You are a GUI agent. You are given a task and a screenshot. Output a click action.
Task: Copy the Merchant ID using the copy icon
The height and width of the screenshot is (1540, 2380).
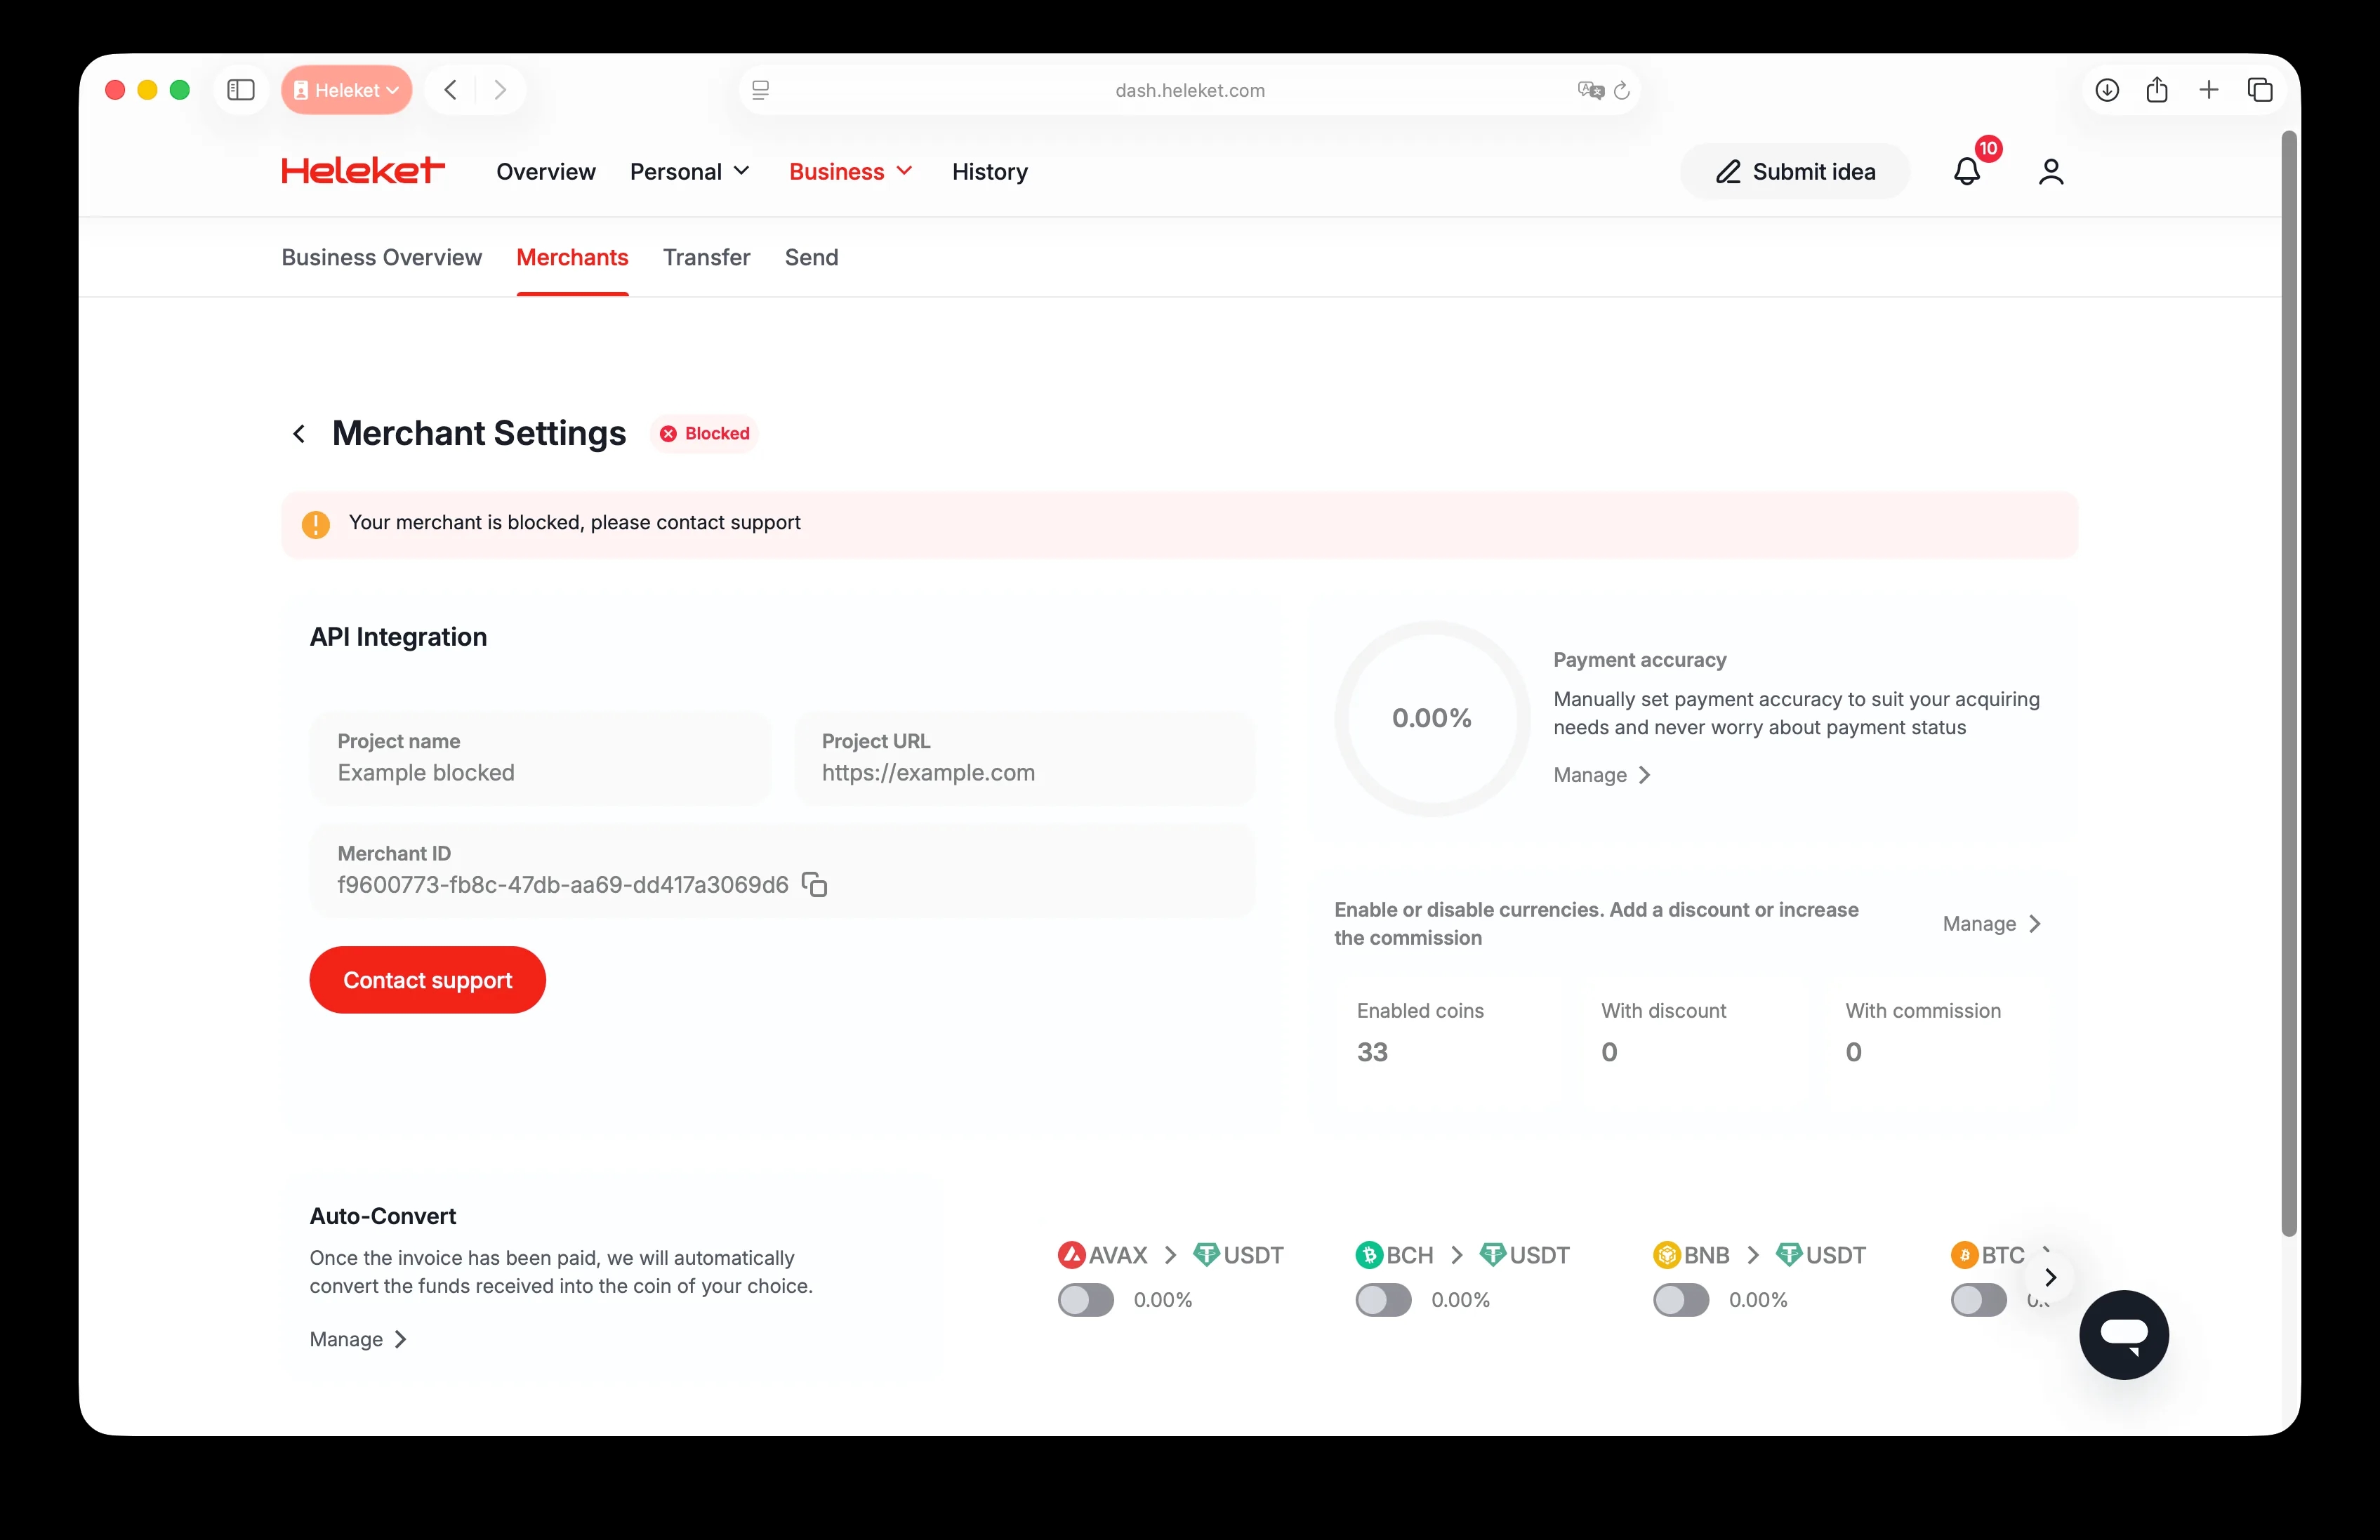[x=815, y=884]
